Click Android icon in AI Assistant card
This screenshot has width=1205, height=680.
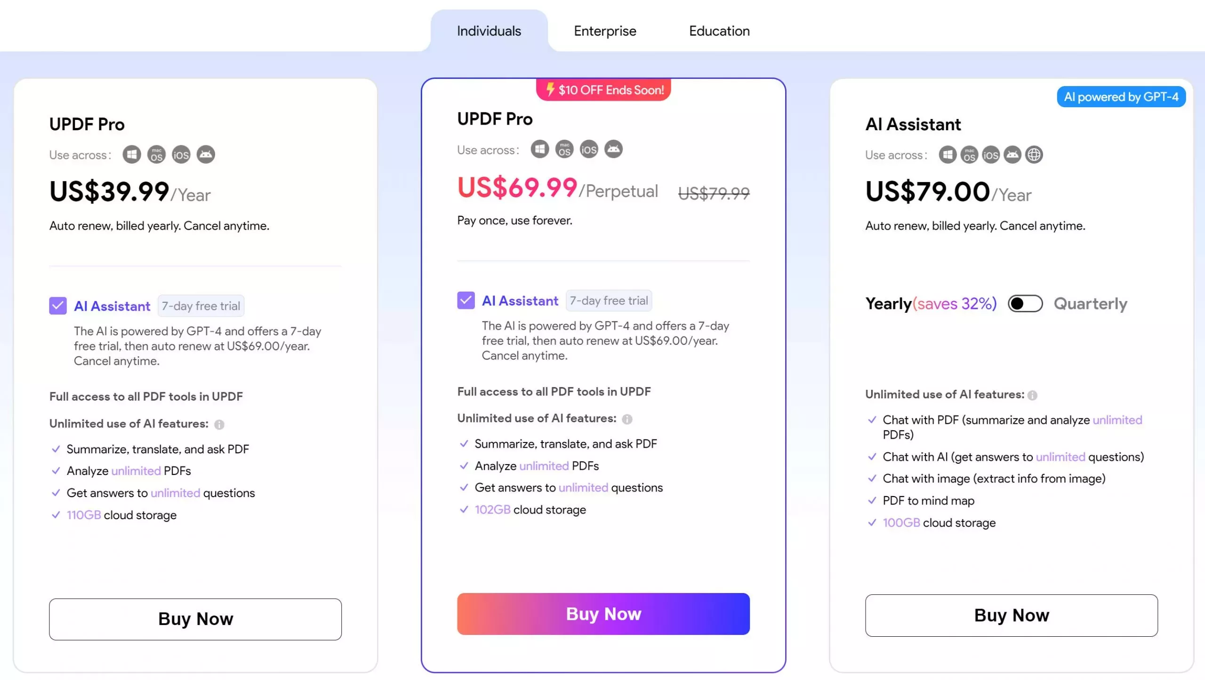[1012, 155]
